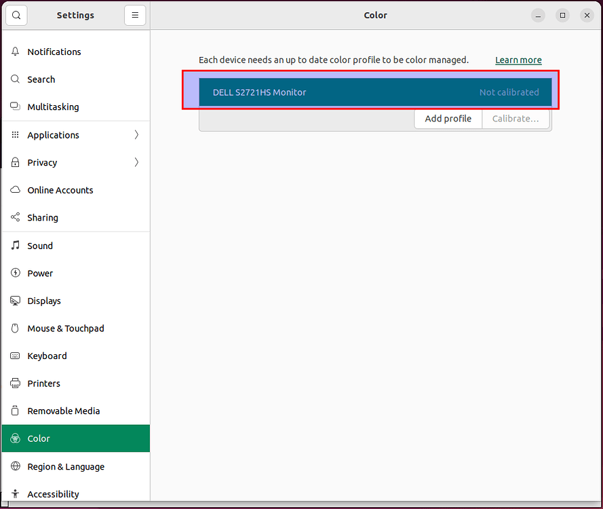The width and height of the screenshot is (603, 509).
Task: Expand the Applications chevron arrow
Action: click(136, 135)
